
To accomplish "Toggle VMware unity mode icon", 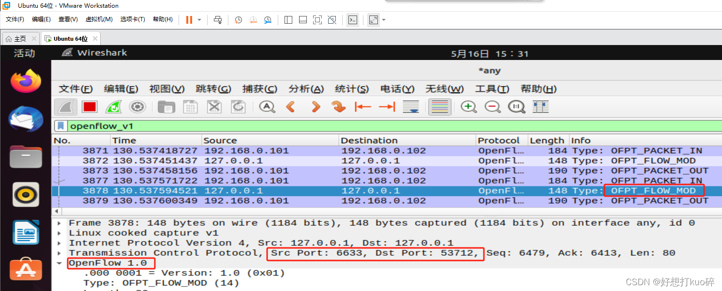I will pos(332,20).
